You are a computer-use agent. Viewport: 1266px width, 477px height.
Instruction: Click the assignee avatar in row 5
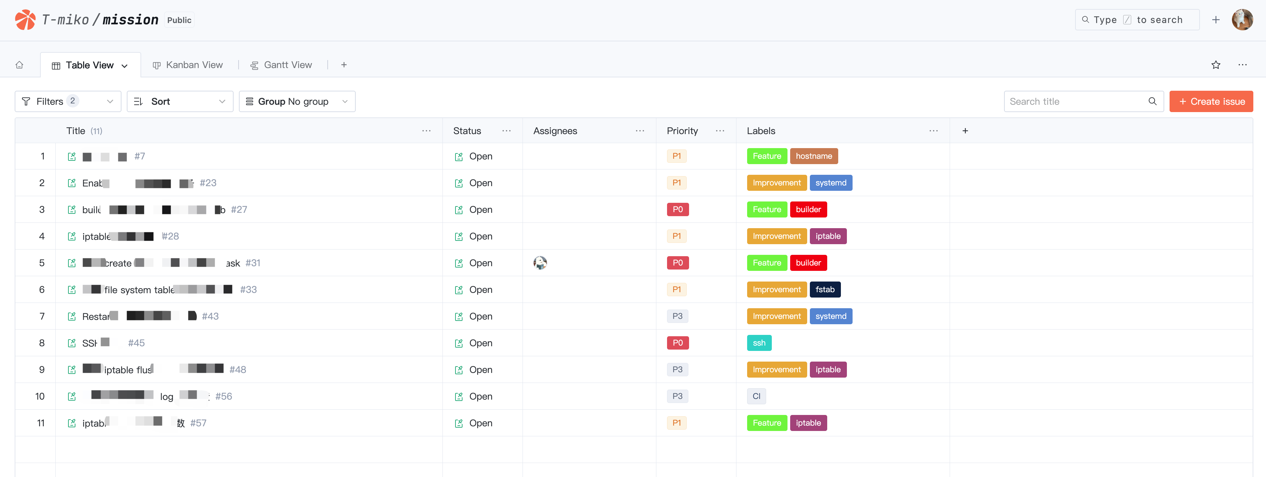pos(540,263)
